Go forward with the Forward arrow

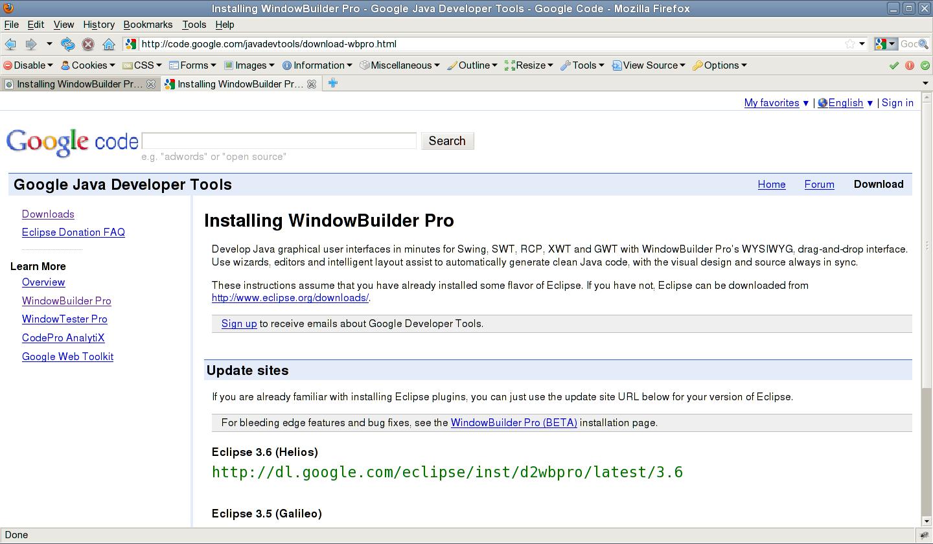(30, 44)
